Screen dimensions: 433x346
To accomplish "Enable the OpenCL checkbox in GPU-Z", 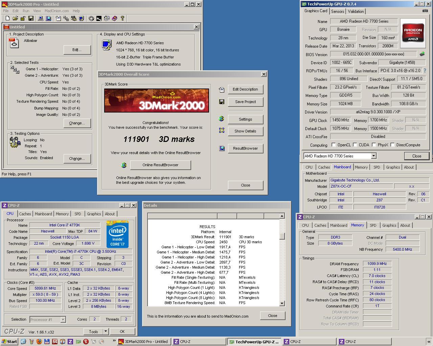I will (334, 145).
